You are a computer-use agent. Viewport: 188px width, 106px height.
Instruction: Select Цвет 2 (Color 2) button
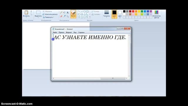(120, 14)
